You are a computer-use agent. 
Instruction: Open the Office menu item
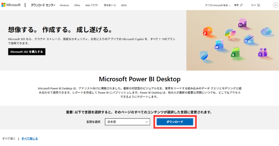pyautogui.click(x=77, y=5)
